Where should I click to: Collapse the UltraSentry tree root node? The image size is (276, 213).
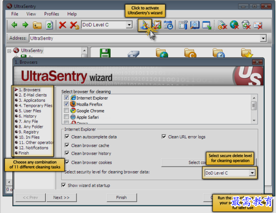[9, 51]
